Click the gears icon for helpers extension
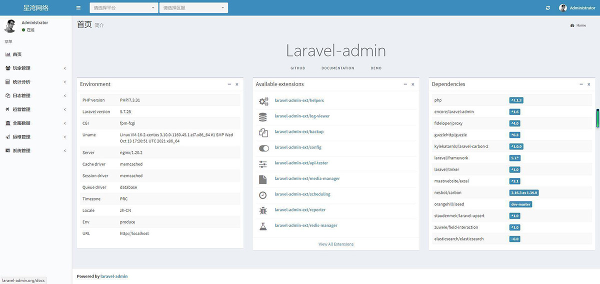 coord(263,101)
